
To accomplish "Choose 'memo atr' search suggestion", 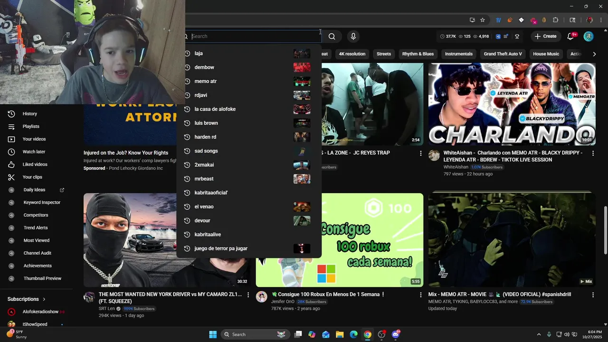I will (x=249, y=81).
